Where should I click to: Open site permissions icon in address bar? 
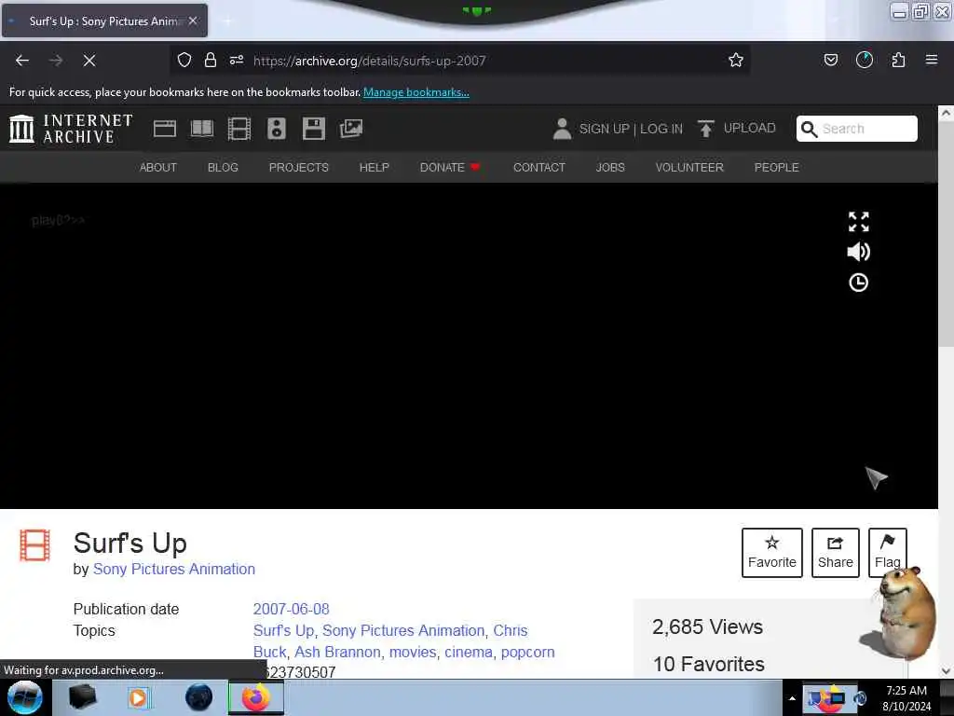(x=237, y=60)
